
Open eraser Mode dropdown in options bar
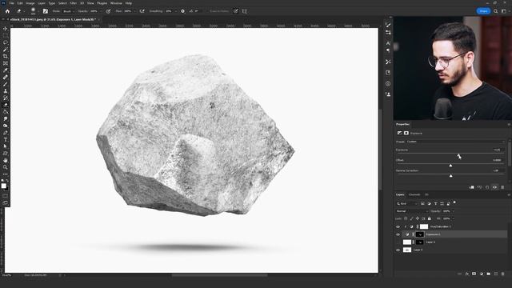pos(68,11)
